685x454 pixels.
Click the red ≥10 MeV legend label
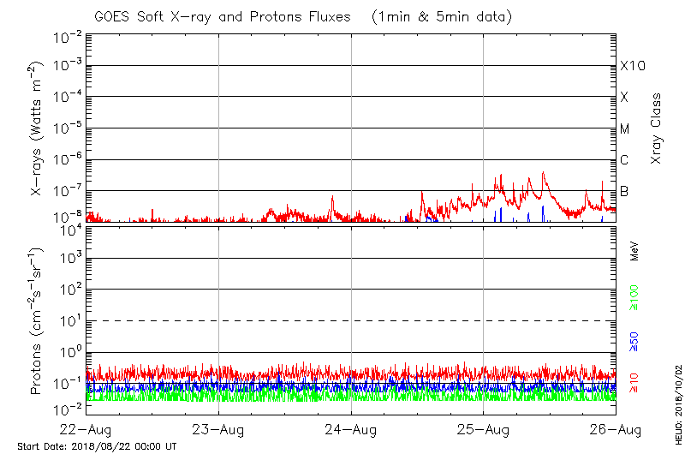634,383
